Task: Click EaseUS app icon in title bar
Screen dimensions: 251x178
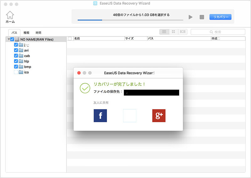Action: point(95,3)
